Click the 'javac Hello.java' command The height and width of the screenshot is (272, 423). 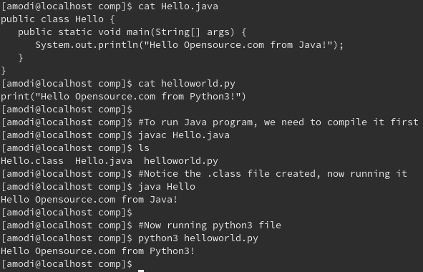coord(184,135)
